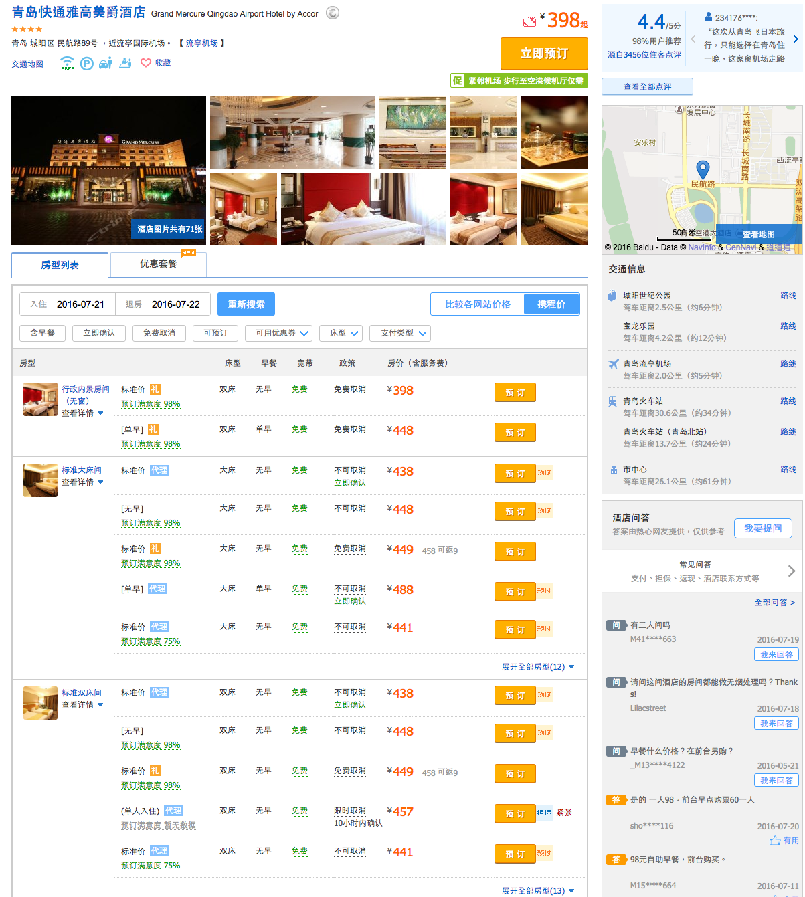The height and width of the screenshot is (897, 805).
Task: Click the family amenity icon
Action: point(126,63)
